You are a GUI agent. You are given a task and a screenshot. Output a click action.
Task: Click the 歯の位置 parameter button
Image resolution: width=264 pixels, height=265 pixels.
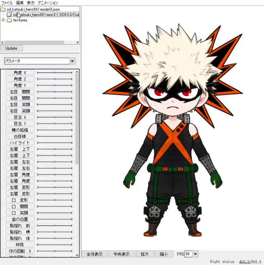point(20,219)
